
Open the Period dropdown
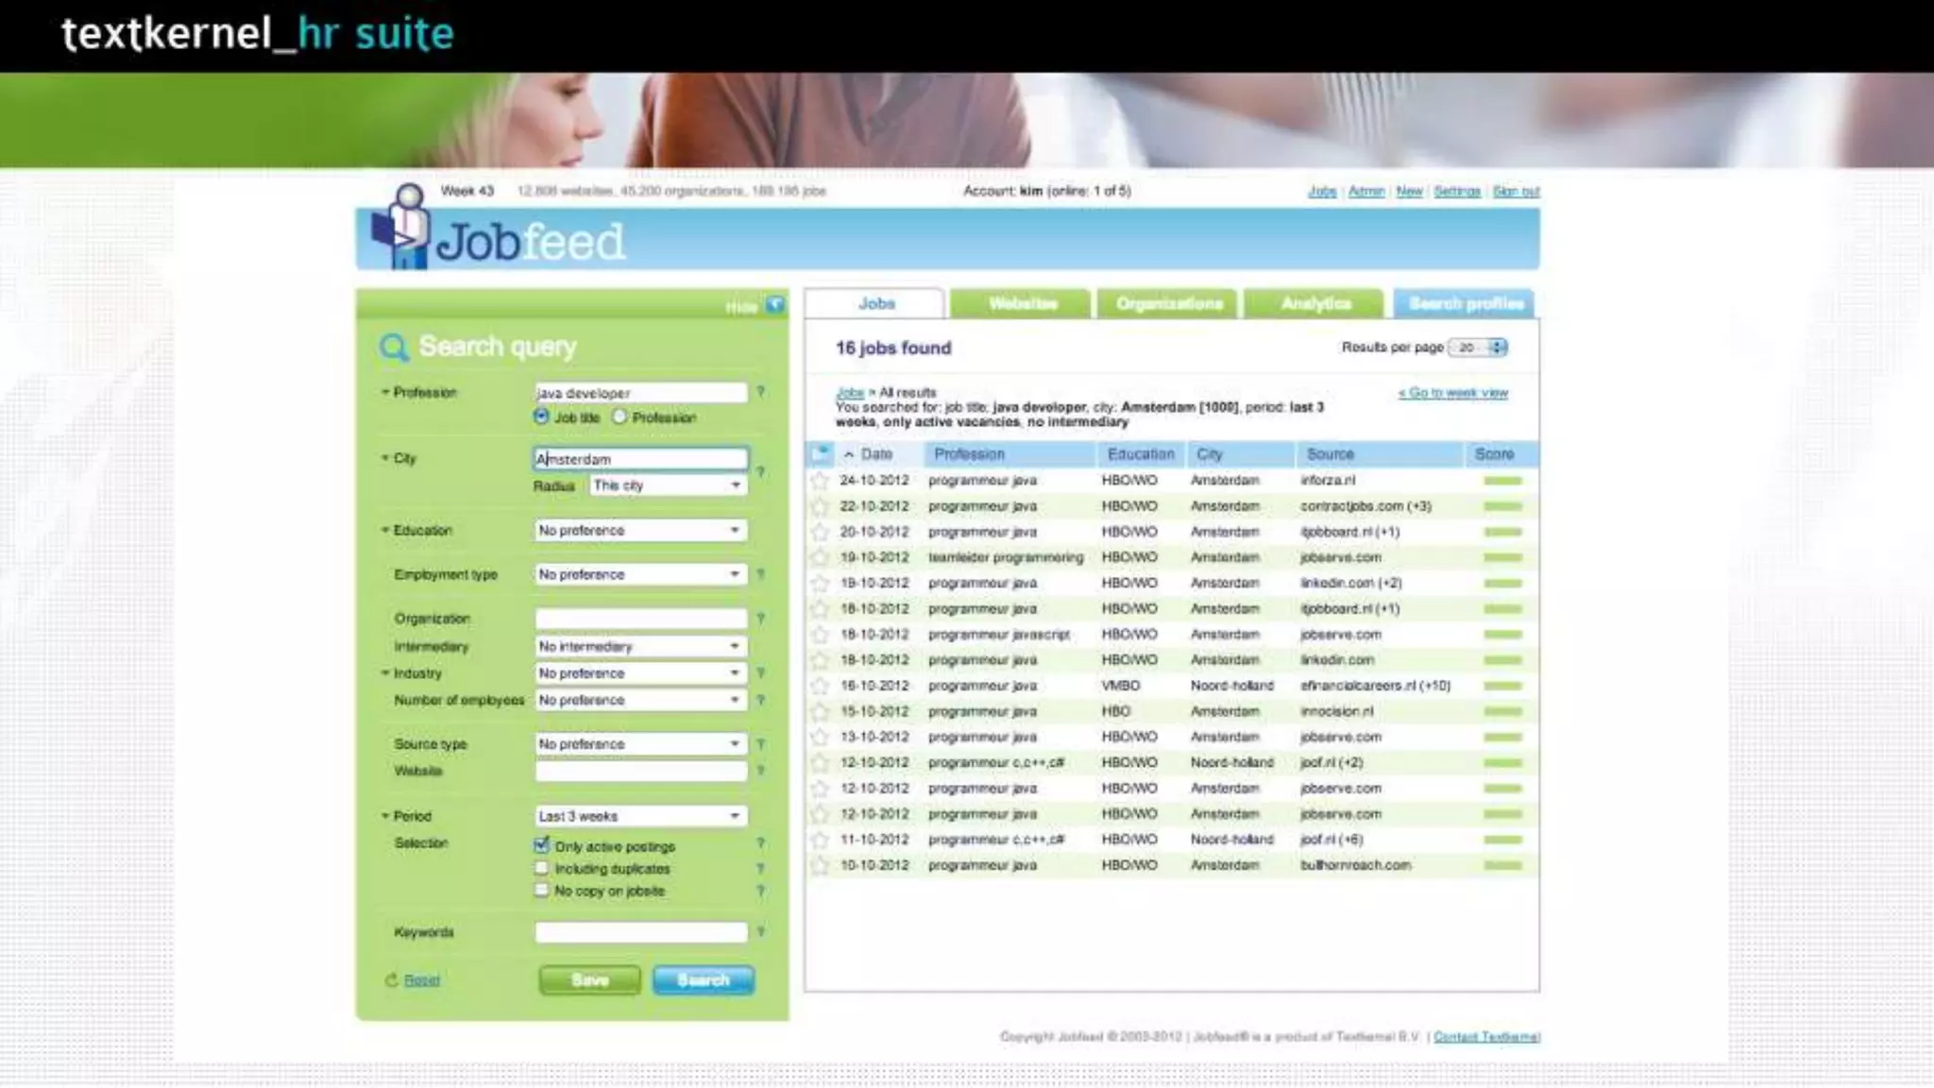coord(640,816)
